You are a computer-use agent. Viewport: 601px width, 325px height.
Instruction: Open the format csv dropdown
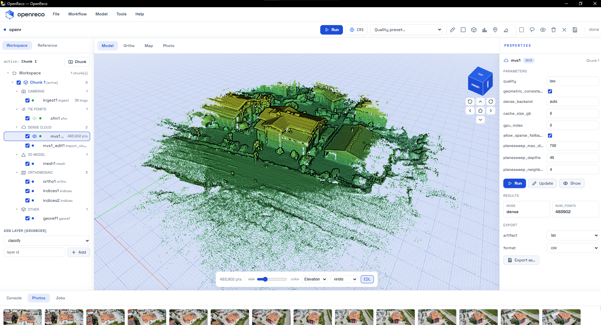[573, 248]
